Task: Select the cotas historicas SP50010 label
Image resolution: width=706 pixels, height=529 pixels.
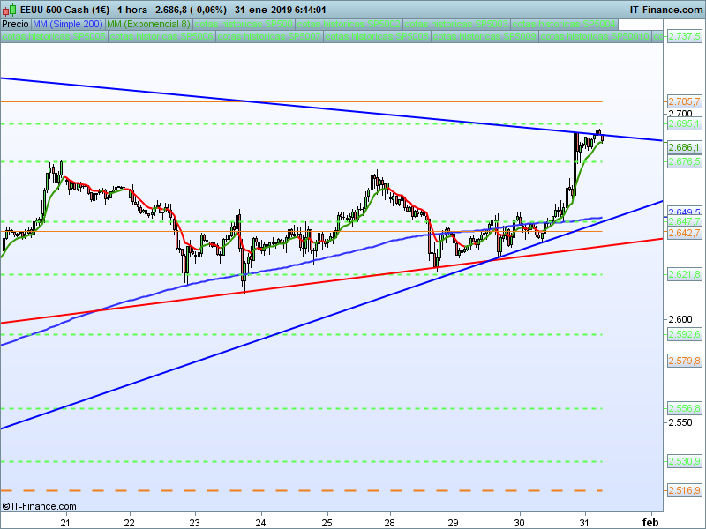Action: (595, 36)
